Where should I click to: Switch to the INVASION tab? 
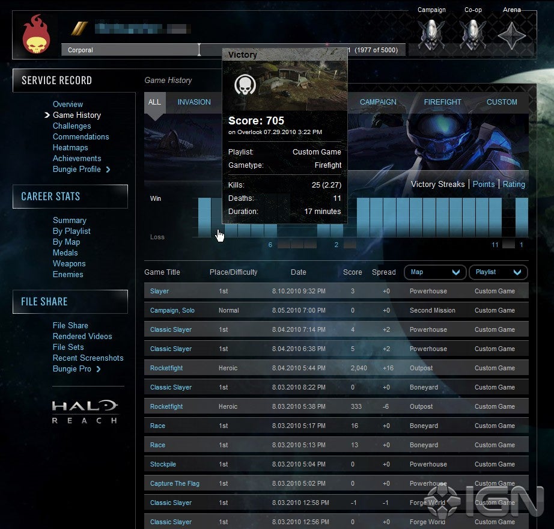point(194,102)
